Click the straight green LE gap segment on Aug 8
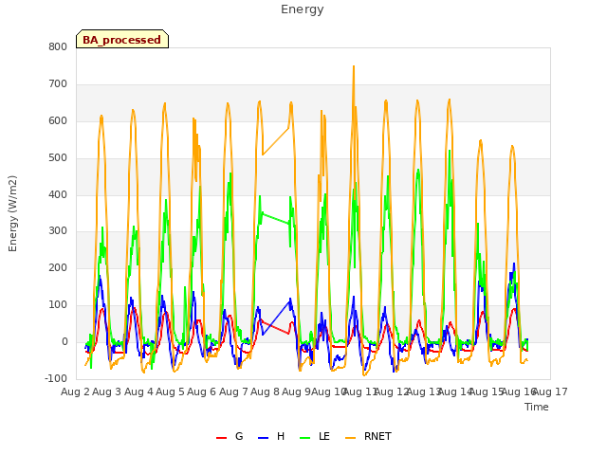 [276, 218]
